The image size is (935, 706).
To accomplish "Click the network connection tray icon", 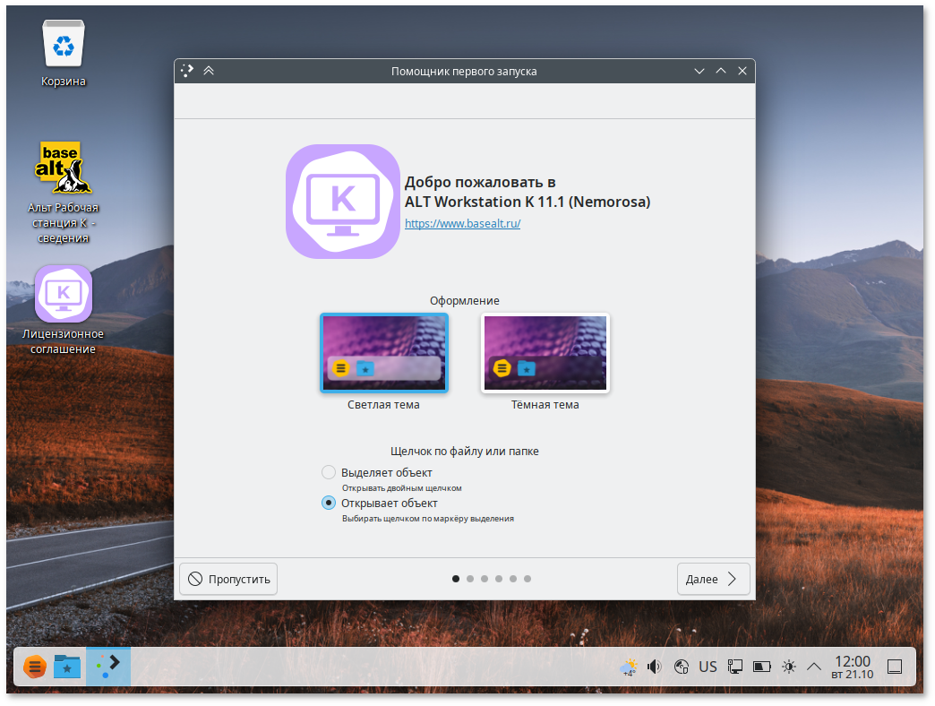I will [x=681, y=667].
